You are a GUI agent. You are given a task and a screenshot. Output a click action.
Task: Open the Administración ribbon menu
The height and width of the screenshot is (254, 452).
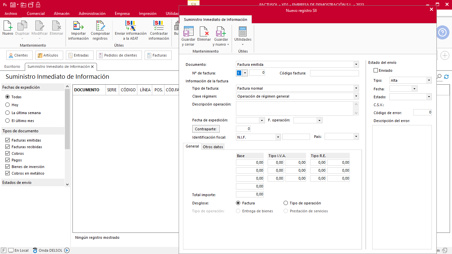tap(92, 14)
